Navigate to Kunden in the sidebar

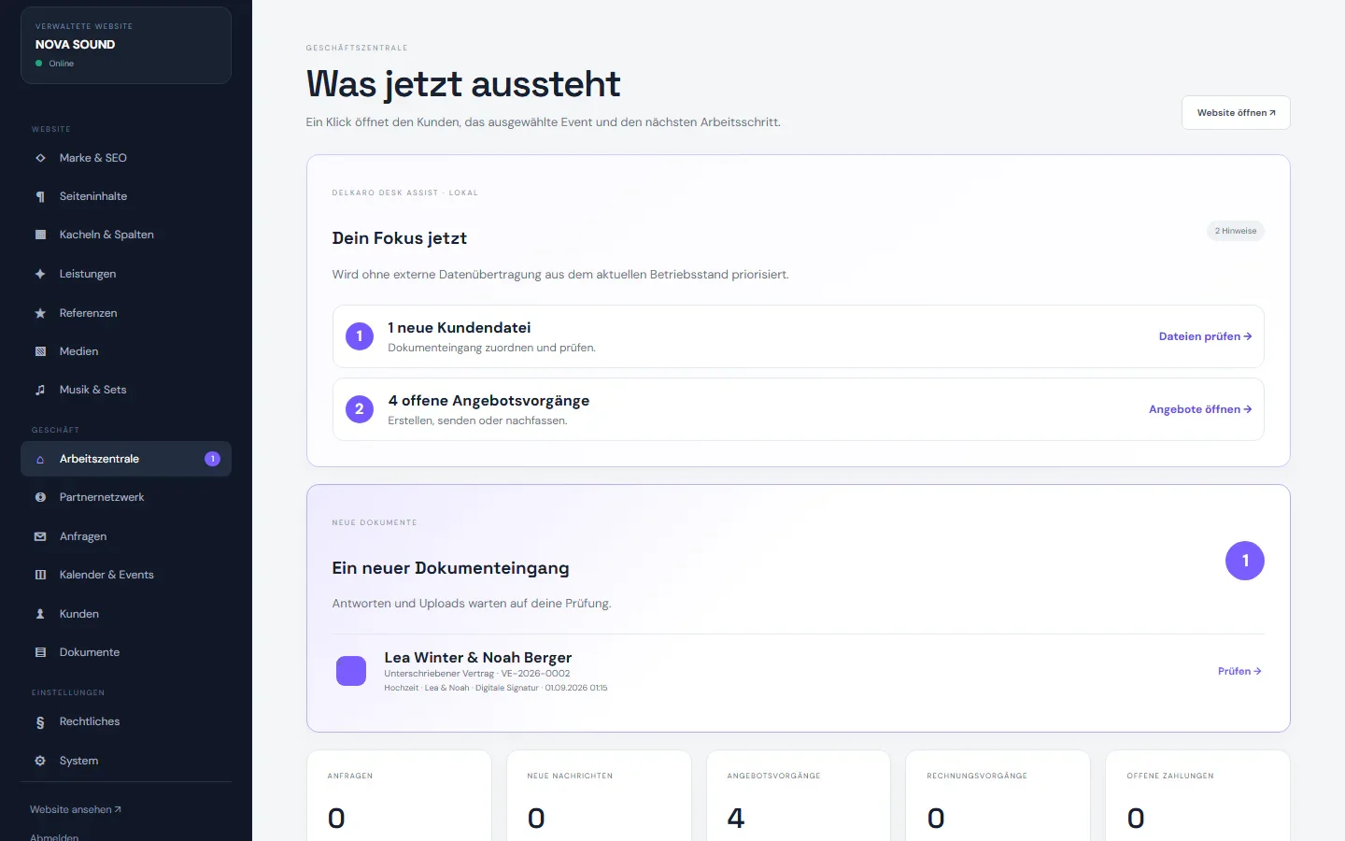point(126,614)
